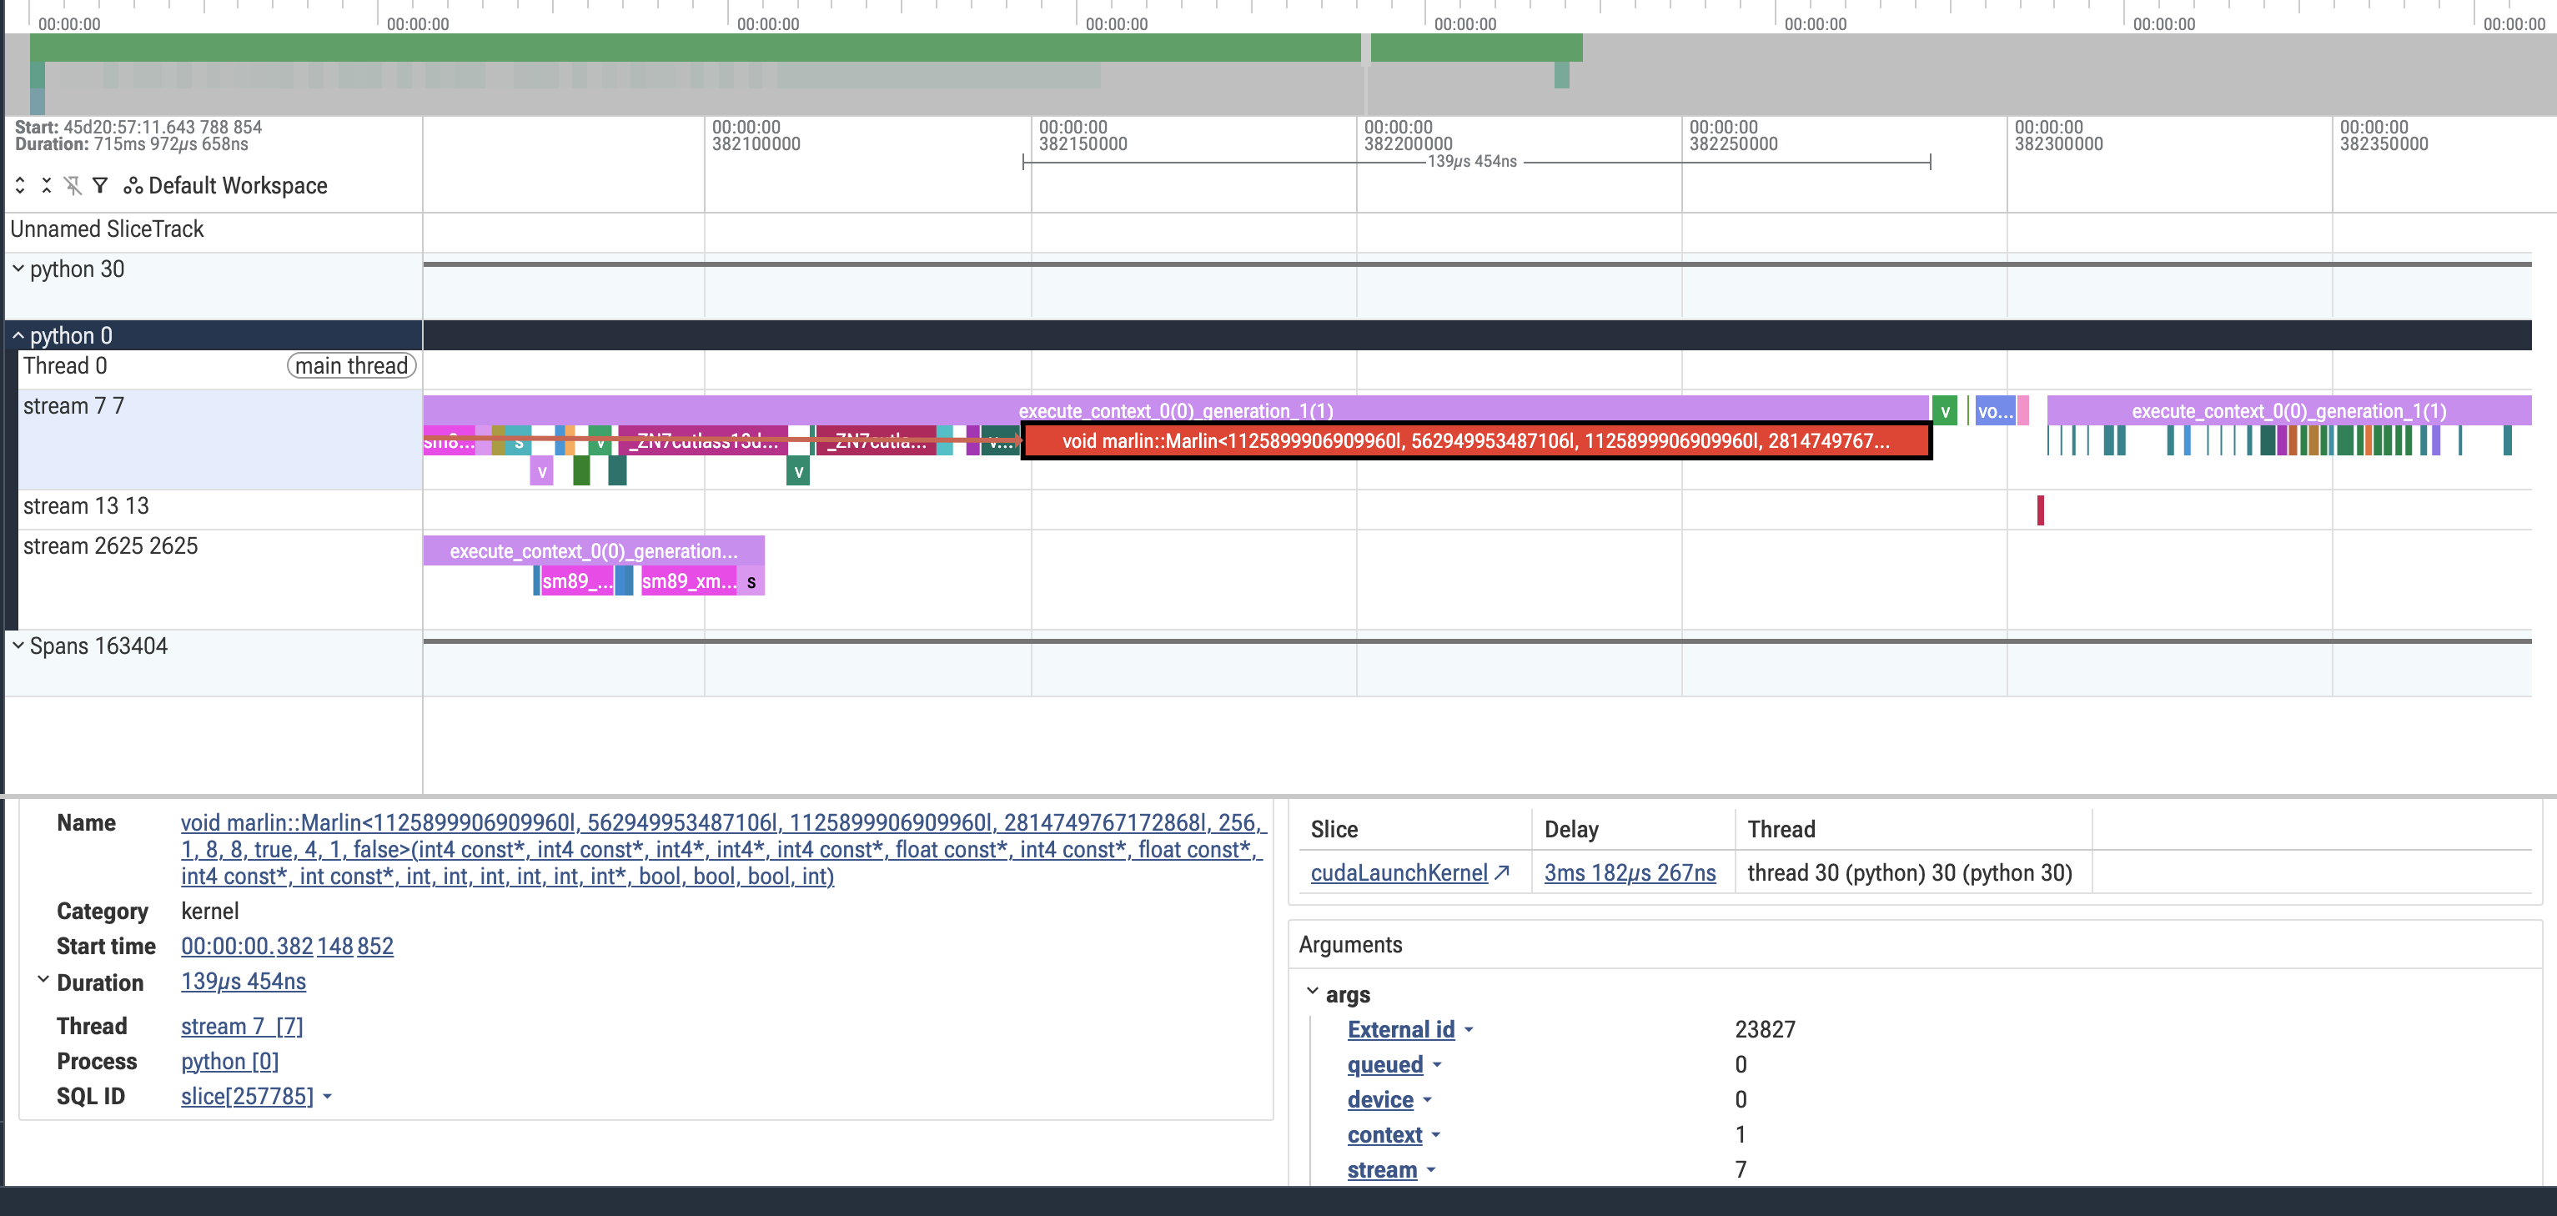Open the python [0] process link
This screenshot has width=2557, height=1216.
[229, 1061]
